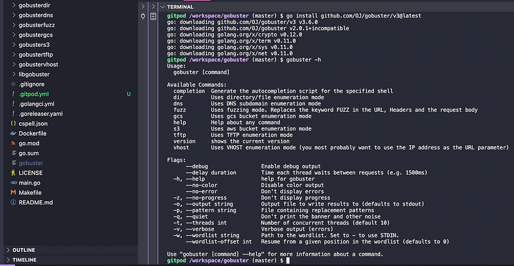Click the terminal input cursor
This screenshot has width=514, height=266.
[288, 260]
